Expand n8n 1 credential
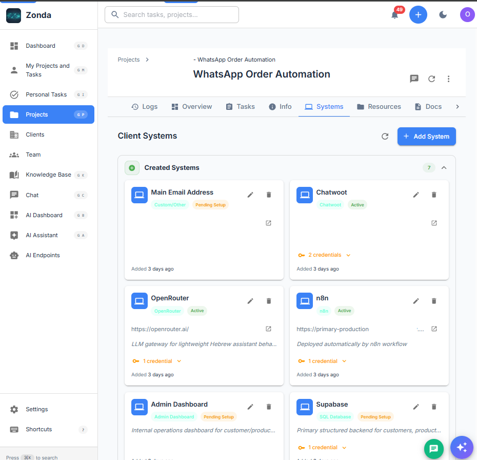The image size is (477, 460). [x=322, y=361]
